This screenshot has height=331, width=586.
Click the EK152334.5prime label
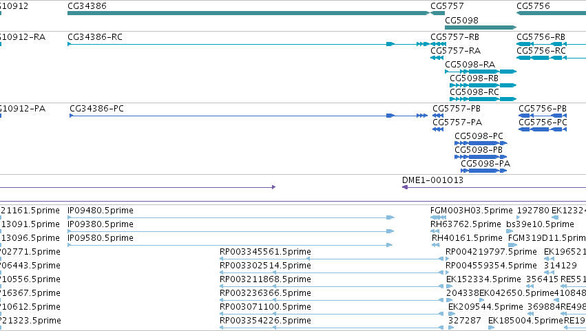coord(483,279)
